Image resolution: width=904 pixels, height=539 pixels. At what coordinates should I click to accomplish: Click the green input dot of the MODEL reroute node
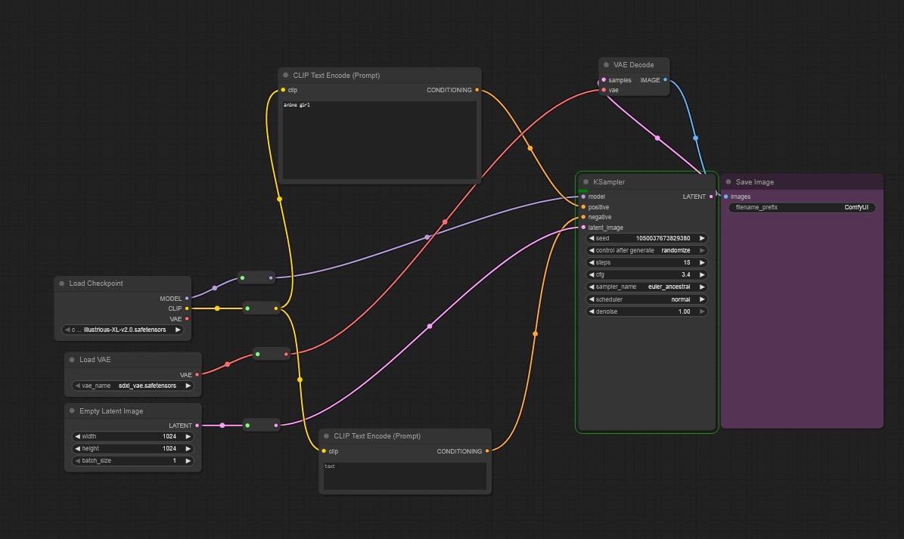[x=242, y=278]
